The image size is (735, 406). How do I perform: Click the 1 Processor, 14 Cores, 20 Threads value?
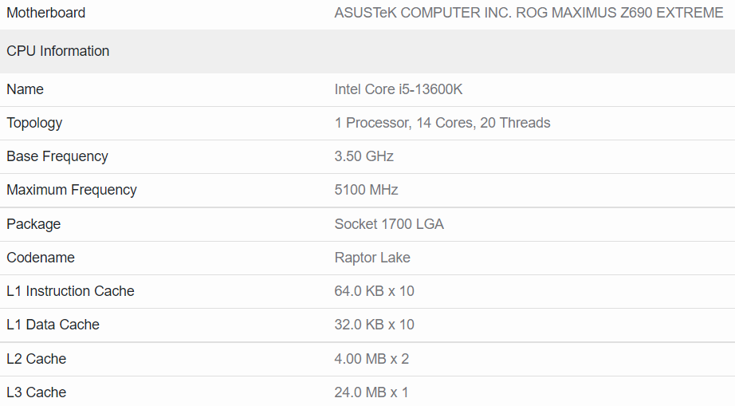coord(442,123)
